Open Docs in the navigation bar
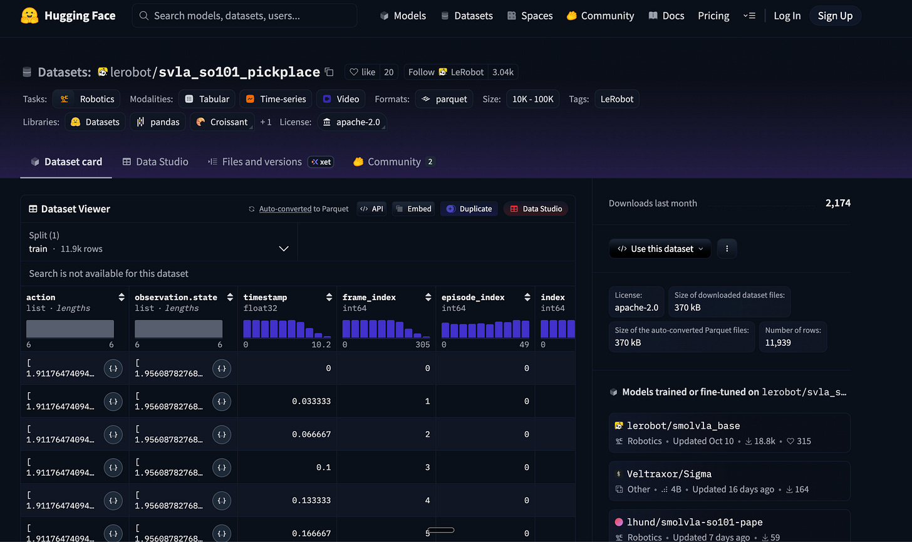The width and height of the screenshot is (912, 542). pos(666,16)
